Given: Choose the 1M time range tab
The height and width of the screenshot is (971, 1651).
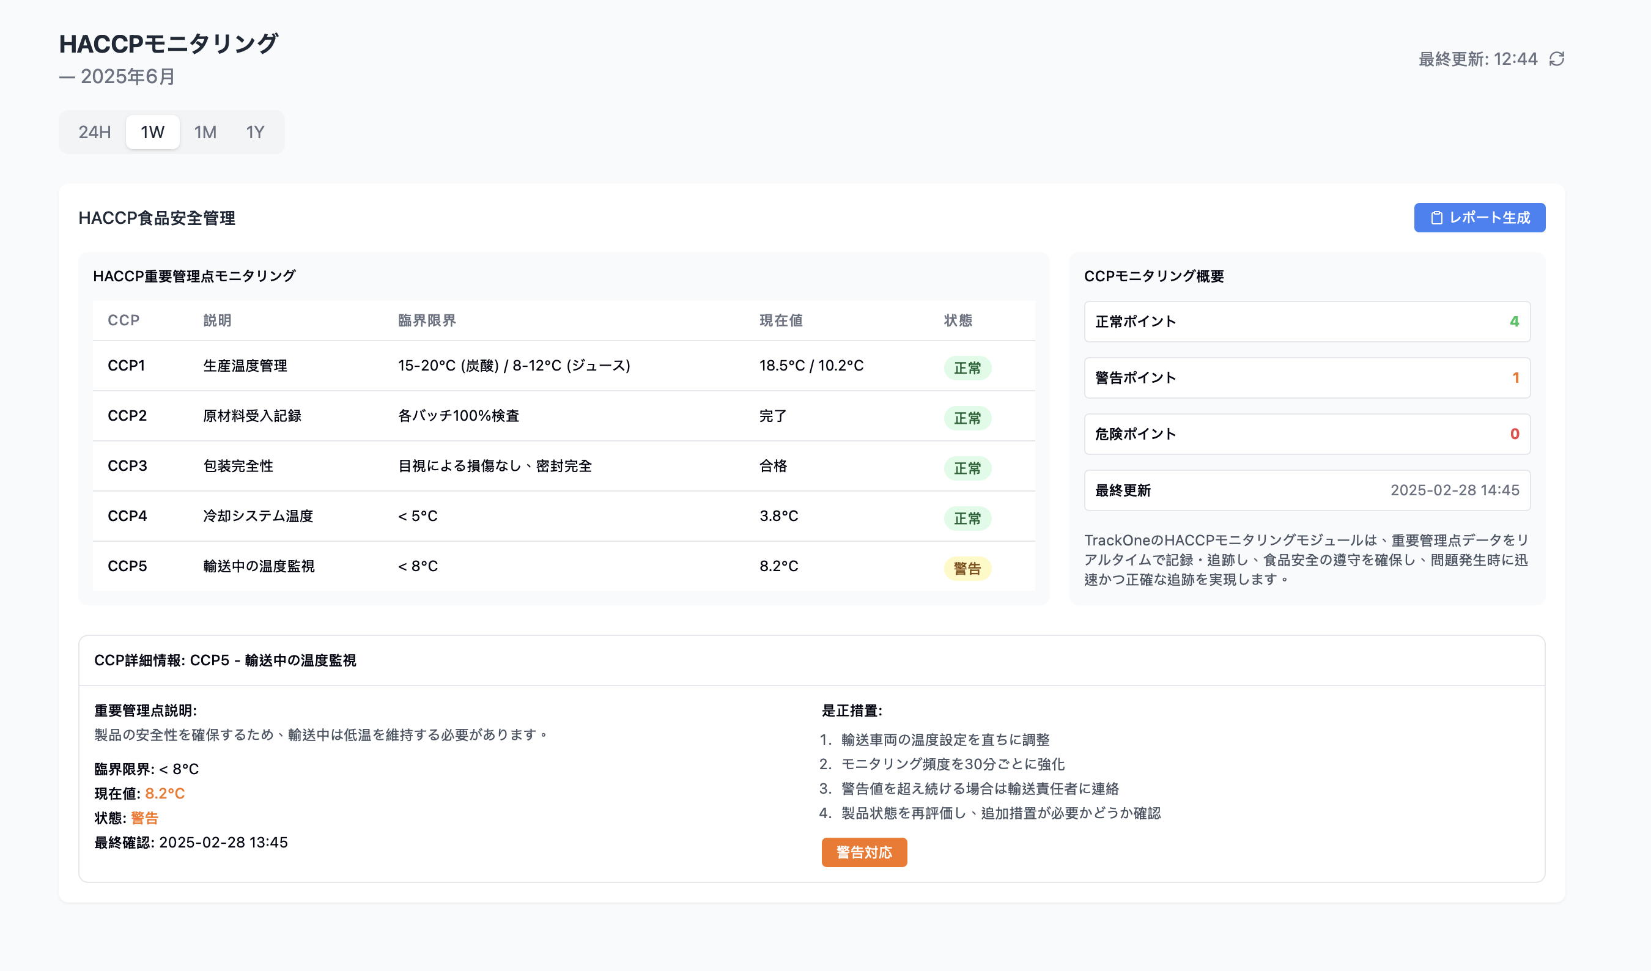Looking at the screenshot, I should 205,132.
